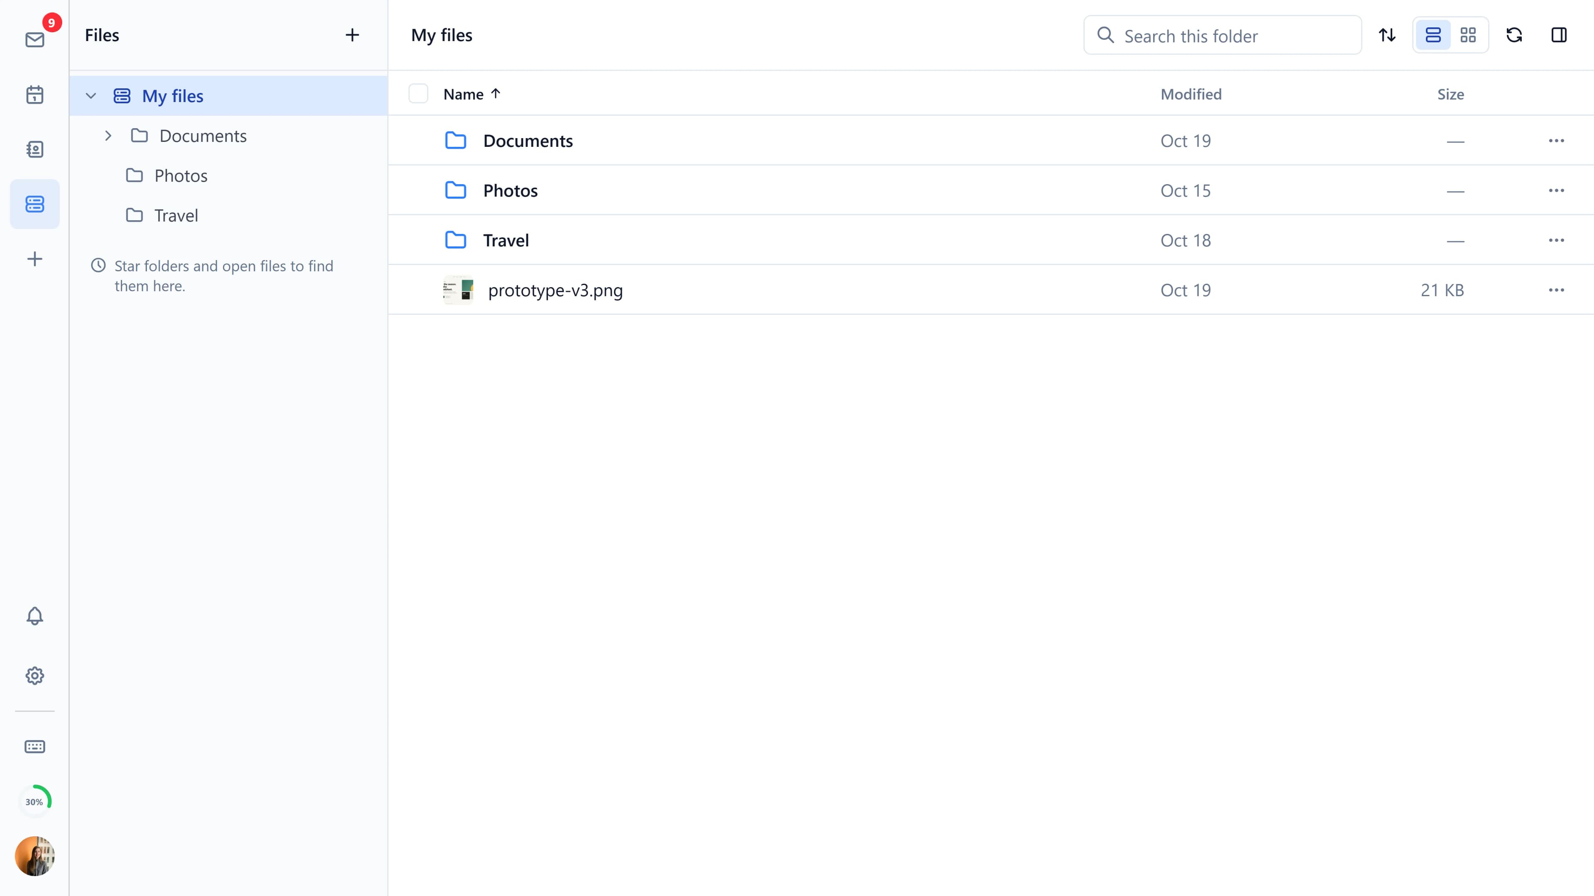1594x896 pixels.
Task: Show keyboard shortcuts icon
Action: tap(34, 746)
